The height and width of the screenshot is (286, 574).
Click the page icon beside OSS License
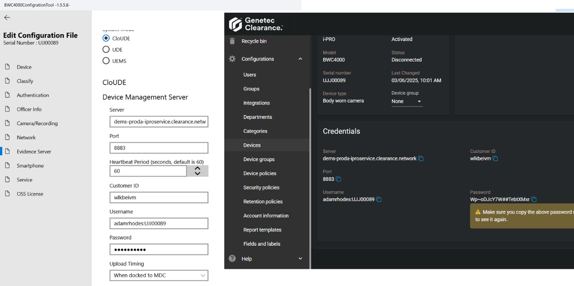click(x=7, y=194)
